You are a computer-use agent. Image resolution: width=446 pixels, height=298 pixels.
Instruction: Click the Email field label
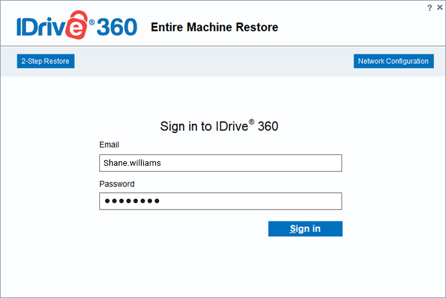pos(109,145)
